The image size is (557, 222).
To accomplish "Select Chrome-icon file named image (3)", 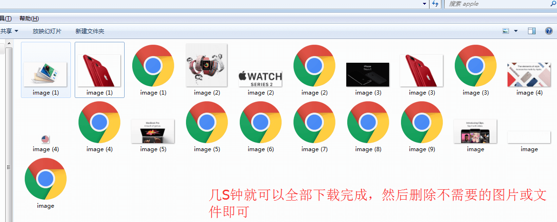I will pos(476,69).
